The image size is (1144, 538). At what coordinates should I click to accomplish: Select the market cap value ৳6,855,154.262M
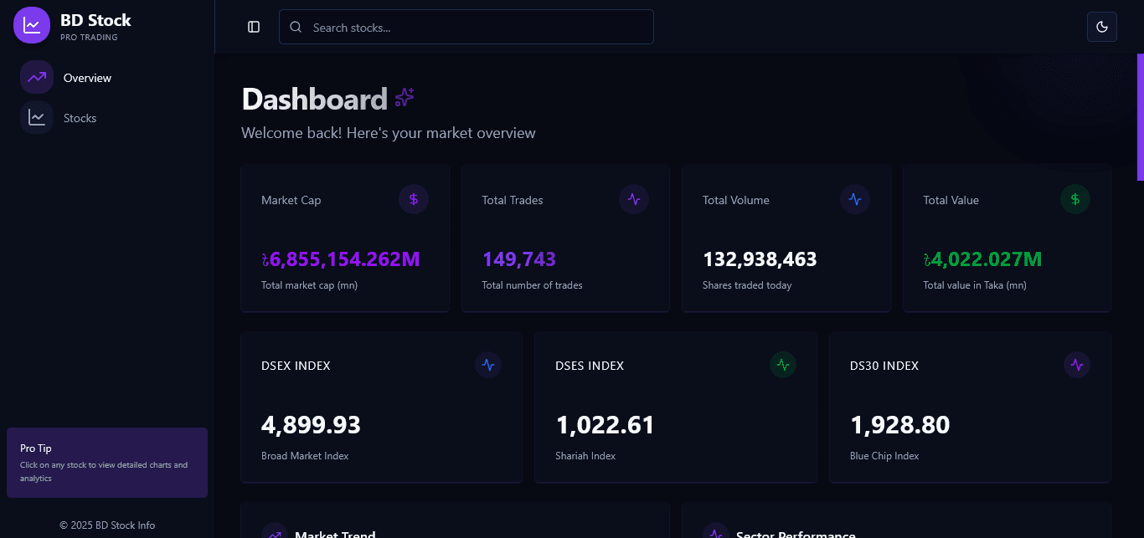[x=341, y=259]
